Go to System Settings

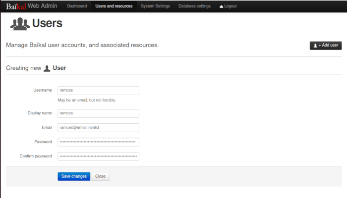pyautogui.click(x=155, y=6)
